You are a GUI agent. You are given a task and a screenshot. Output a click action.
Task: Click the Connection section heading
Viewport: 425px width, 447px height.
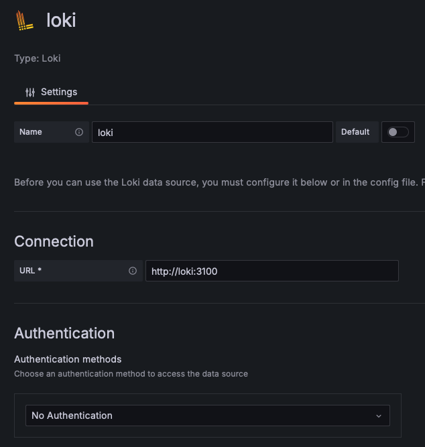coord(54,241)
